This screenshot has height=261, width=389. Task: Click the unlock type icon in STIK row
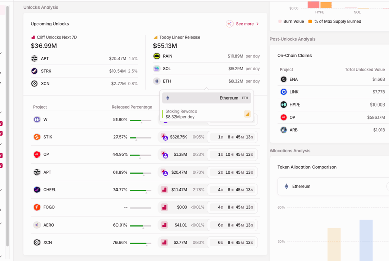(x=164, y=137)
